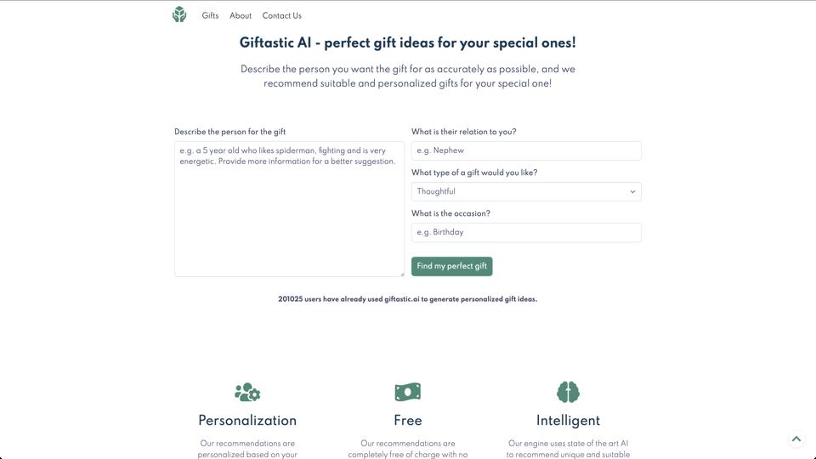Click the Free money bill icon

tap(408, 392)
